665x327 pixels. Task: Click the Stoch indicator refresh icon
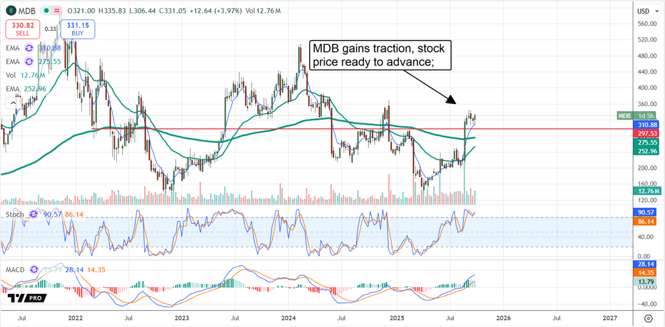tap(33, 215)
